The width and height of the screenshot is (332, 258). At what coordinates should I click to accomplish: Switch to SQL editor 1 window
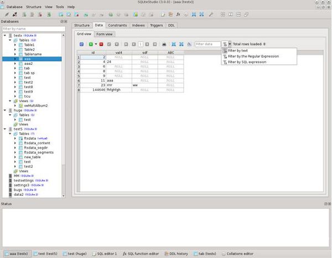point(105,254)
